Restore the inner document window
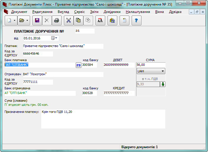Screen dimensions: 208x152 (x=197, y=12)
